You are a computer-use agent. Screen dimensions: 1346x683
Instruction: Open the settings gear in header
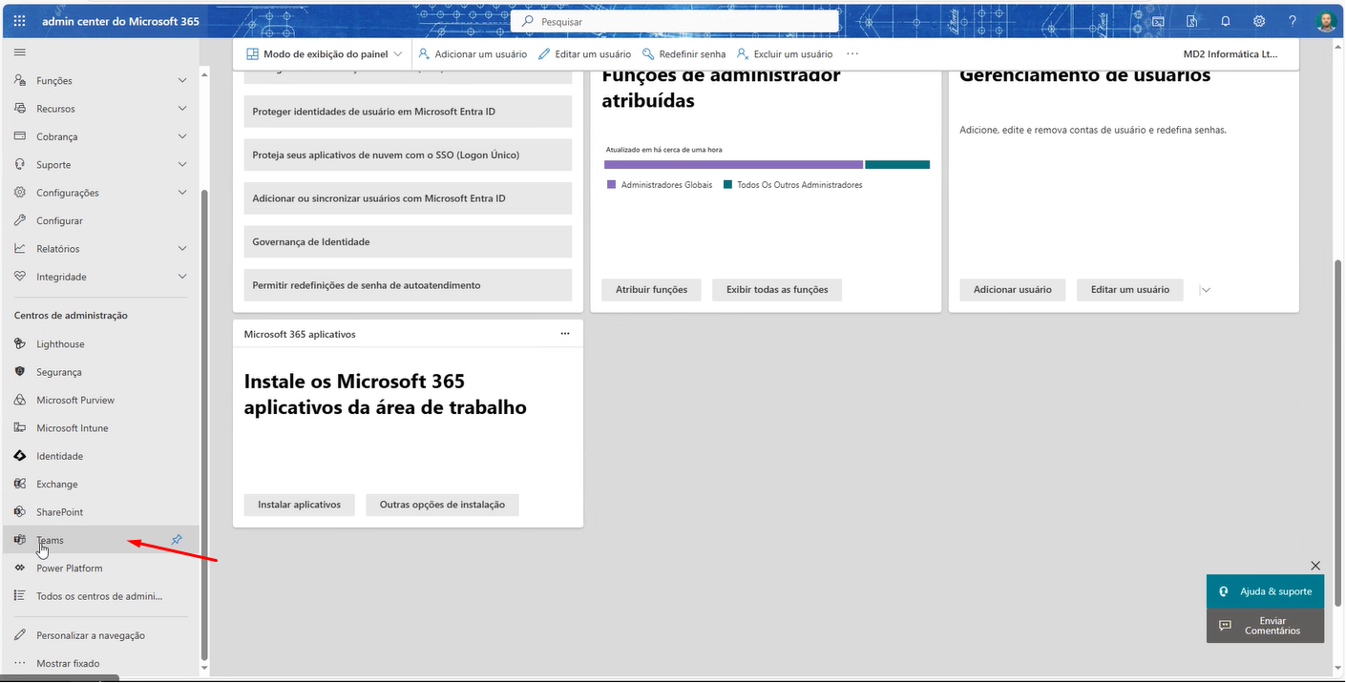[x=1259, y=21]
